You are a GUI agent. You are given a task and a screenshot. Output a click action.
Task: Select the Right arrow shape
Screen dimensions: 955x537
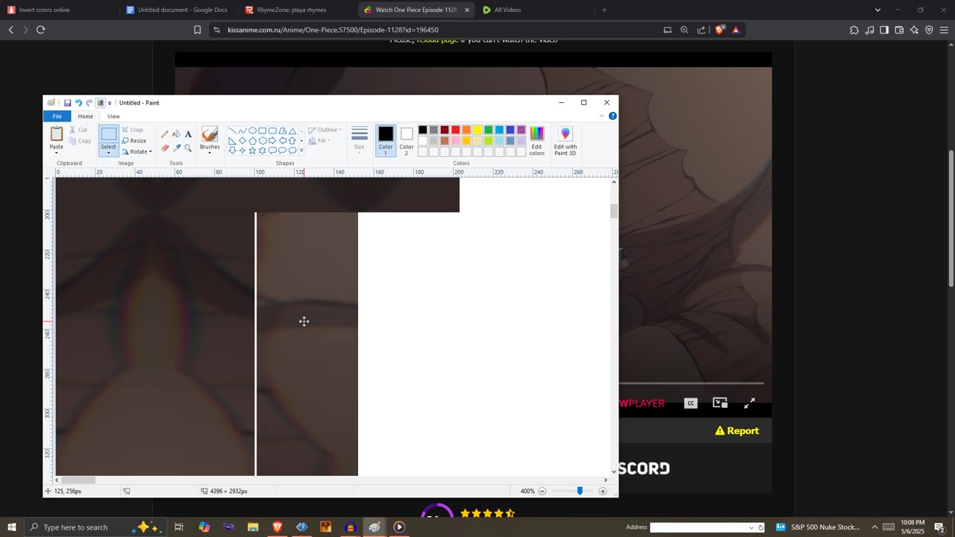coord(272,140)
